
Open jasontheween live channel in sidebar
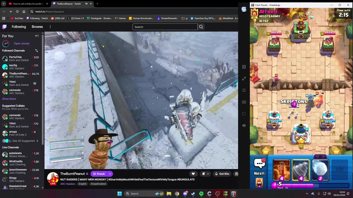point(21,171)
